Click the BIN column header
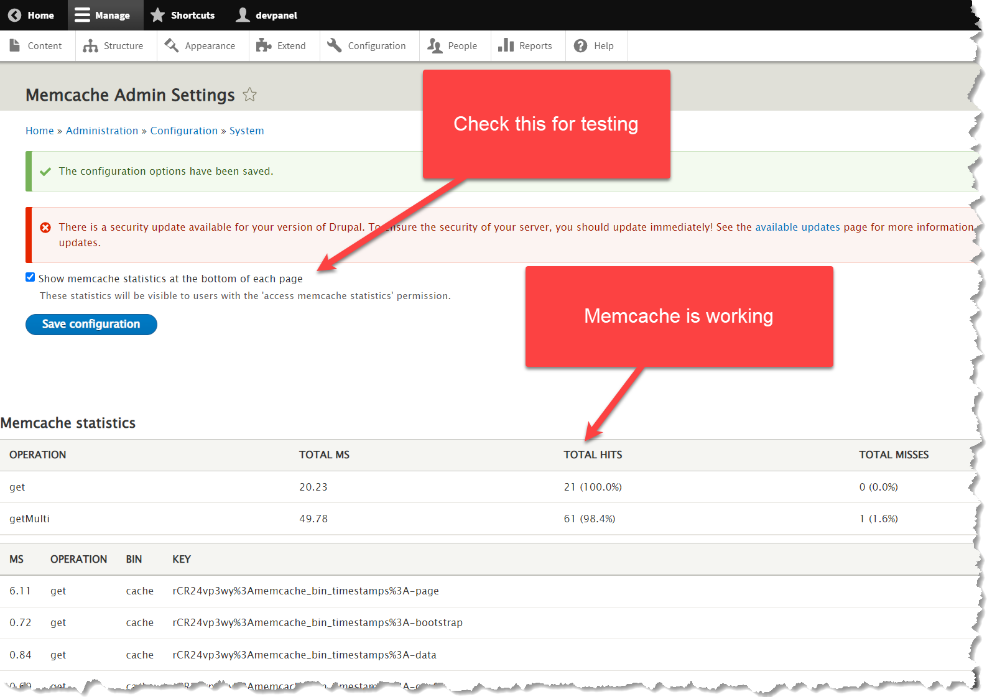The image size is (987, 697). click(134, 559)
